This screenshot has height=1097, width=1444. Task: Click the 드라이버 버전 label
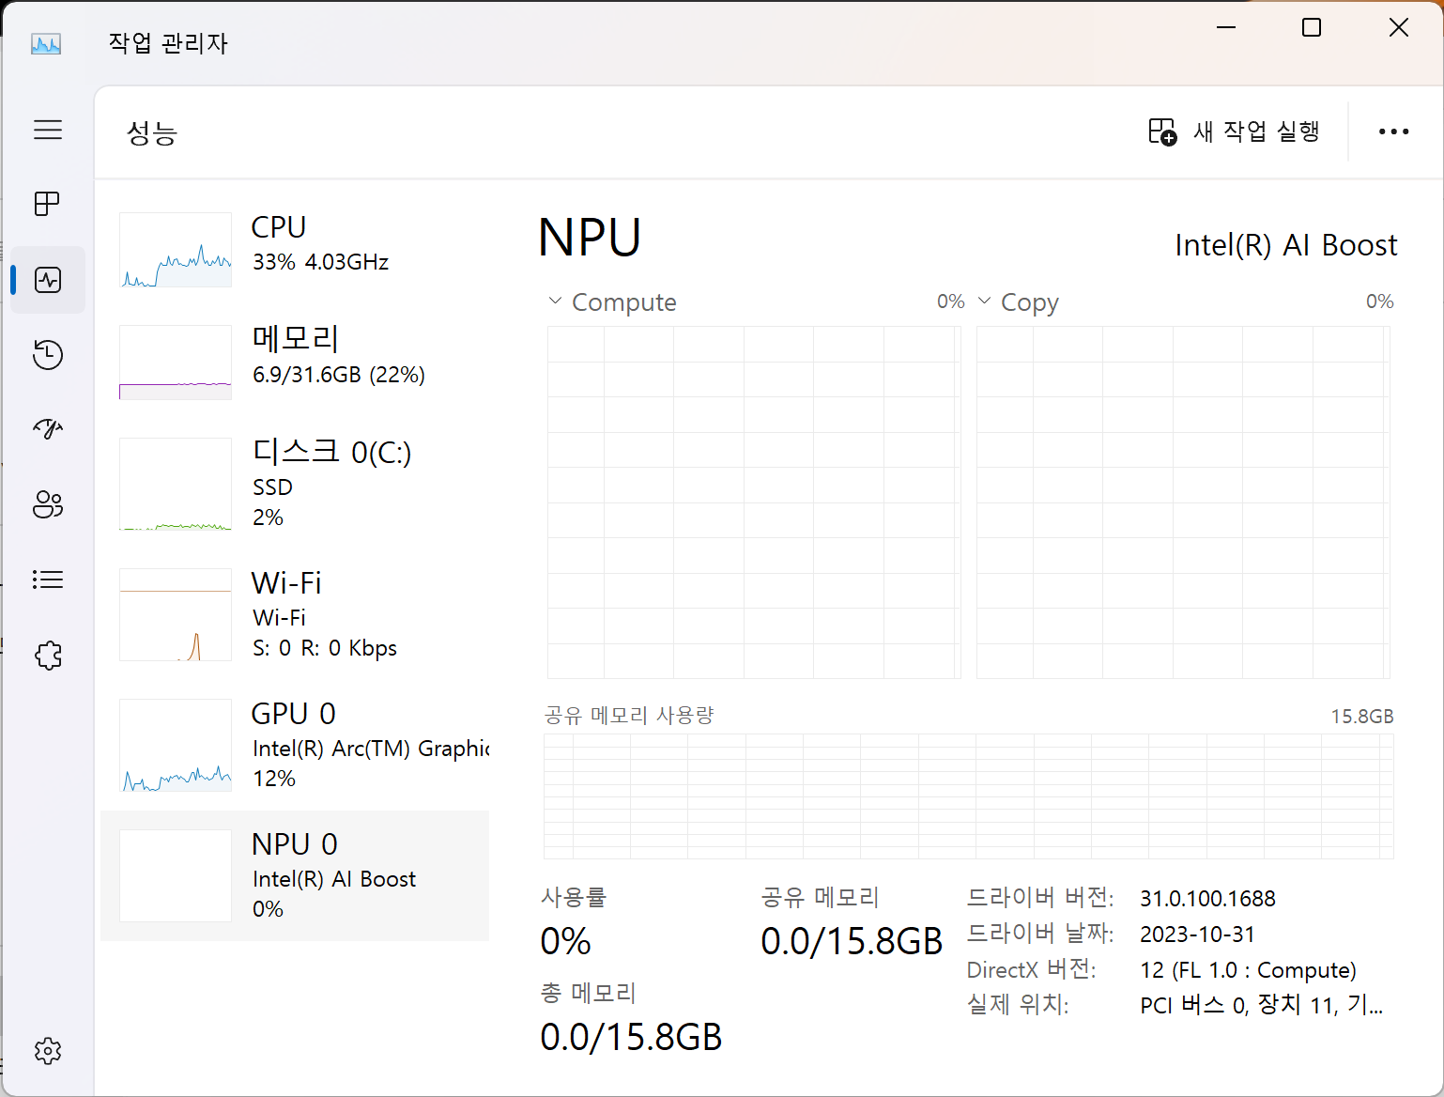1040,898
